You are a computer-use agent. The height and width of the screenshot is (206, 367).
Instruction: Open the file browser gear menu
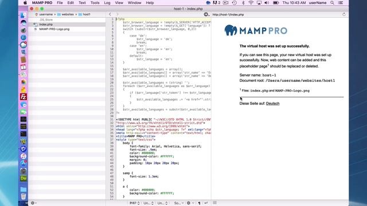[34, 203]
